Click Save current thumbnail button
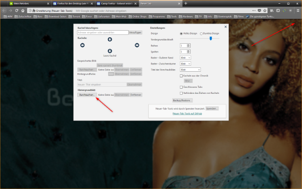 tap(110, 65)
